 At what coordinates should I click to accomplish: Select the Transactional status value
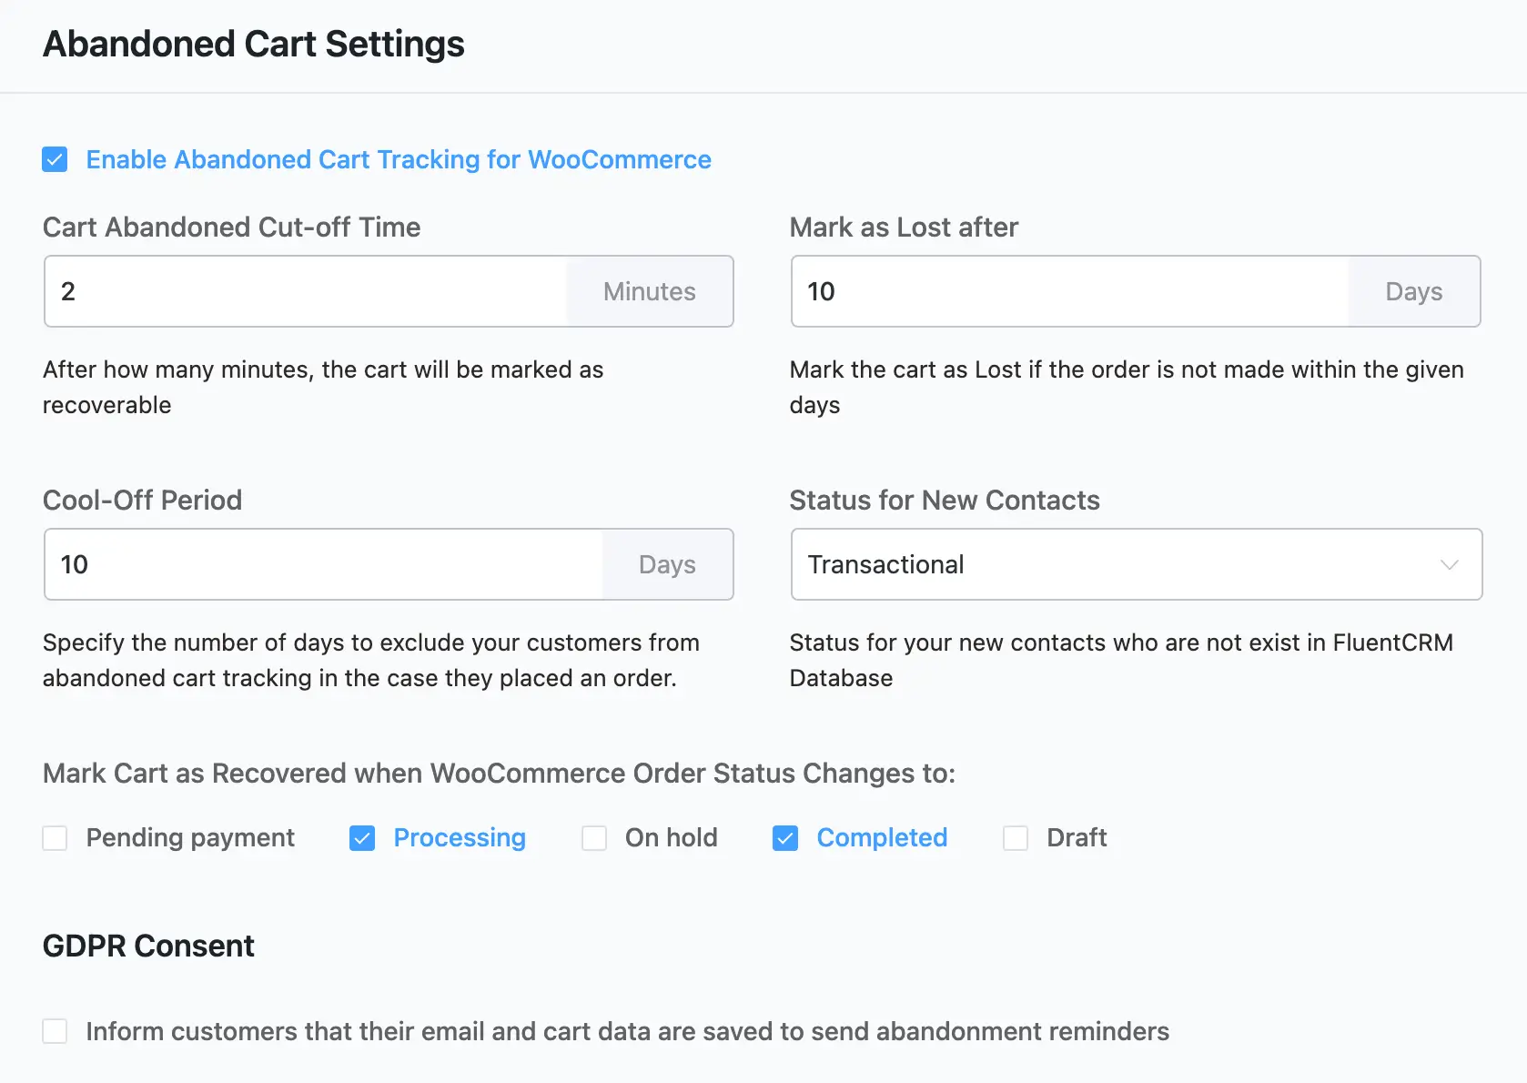pos(886,564)
